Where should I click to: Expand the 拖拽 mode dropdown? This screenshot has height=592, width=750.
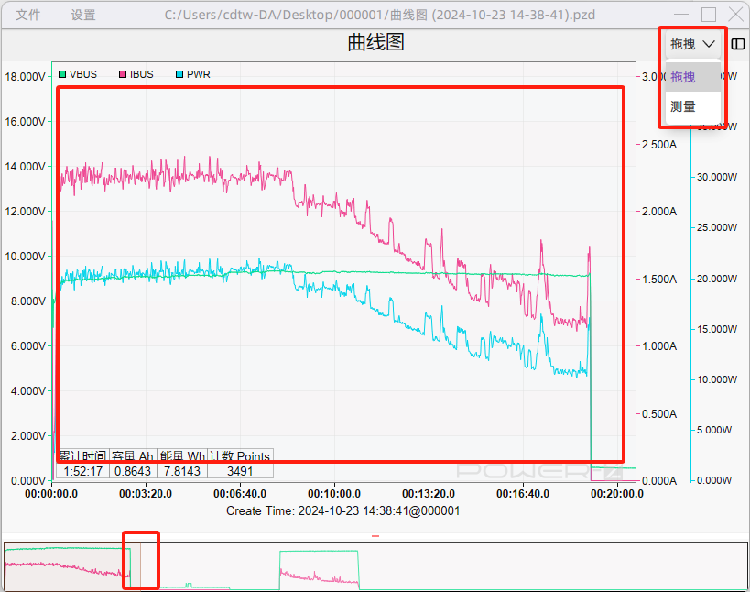691,43
